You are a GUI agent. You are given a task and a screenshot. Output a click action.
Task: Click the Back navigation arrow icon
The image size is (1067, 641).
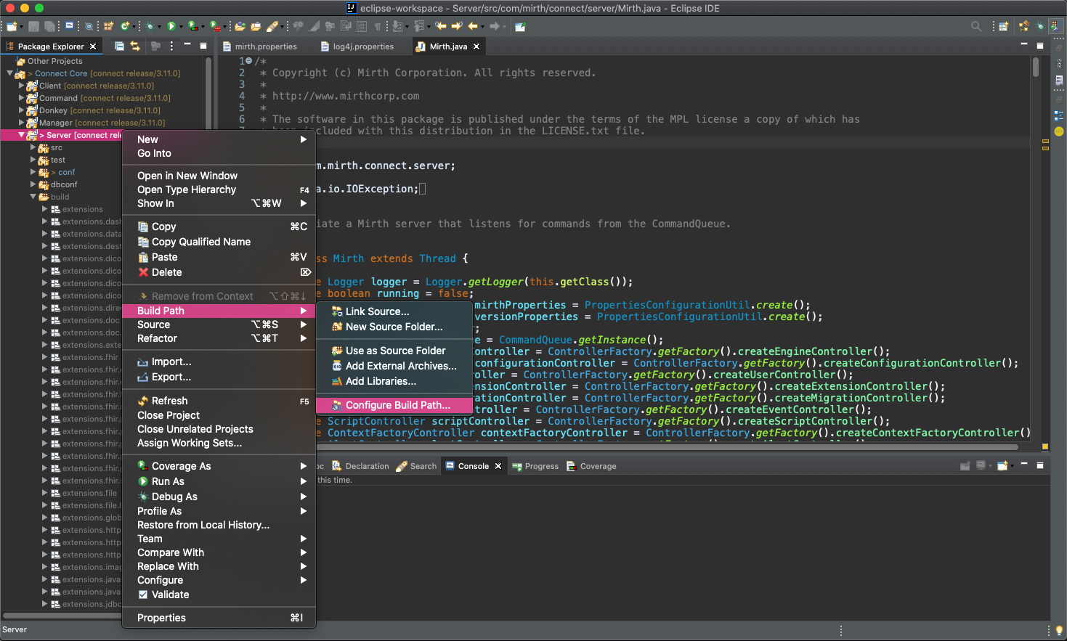click(473, 26)
